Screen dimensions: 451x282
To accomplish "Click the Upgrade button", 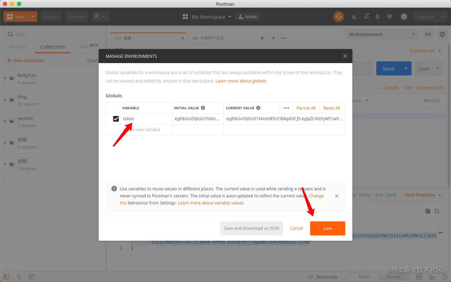I will (x=426, y=17).
